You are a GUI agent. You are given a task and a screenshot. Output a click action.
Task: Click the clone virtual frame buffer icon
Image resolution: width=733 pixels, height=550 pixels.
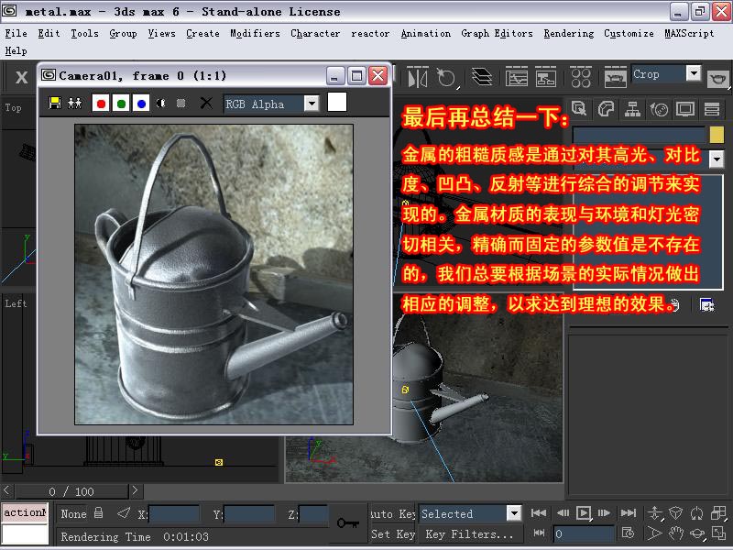(x=75, y=104)
